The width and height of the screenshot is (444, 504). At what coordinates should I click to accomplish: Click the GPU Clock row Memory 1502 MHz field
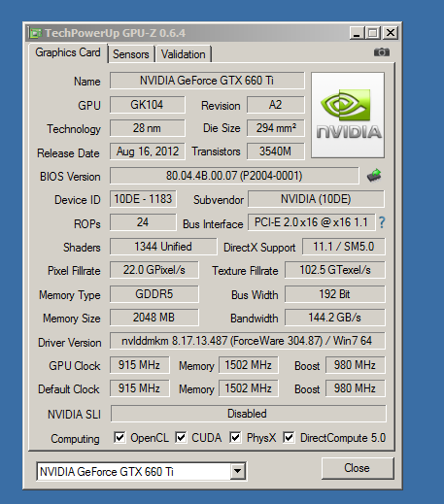(249, 365)
